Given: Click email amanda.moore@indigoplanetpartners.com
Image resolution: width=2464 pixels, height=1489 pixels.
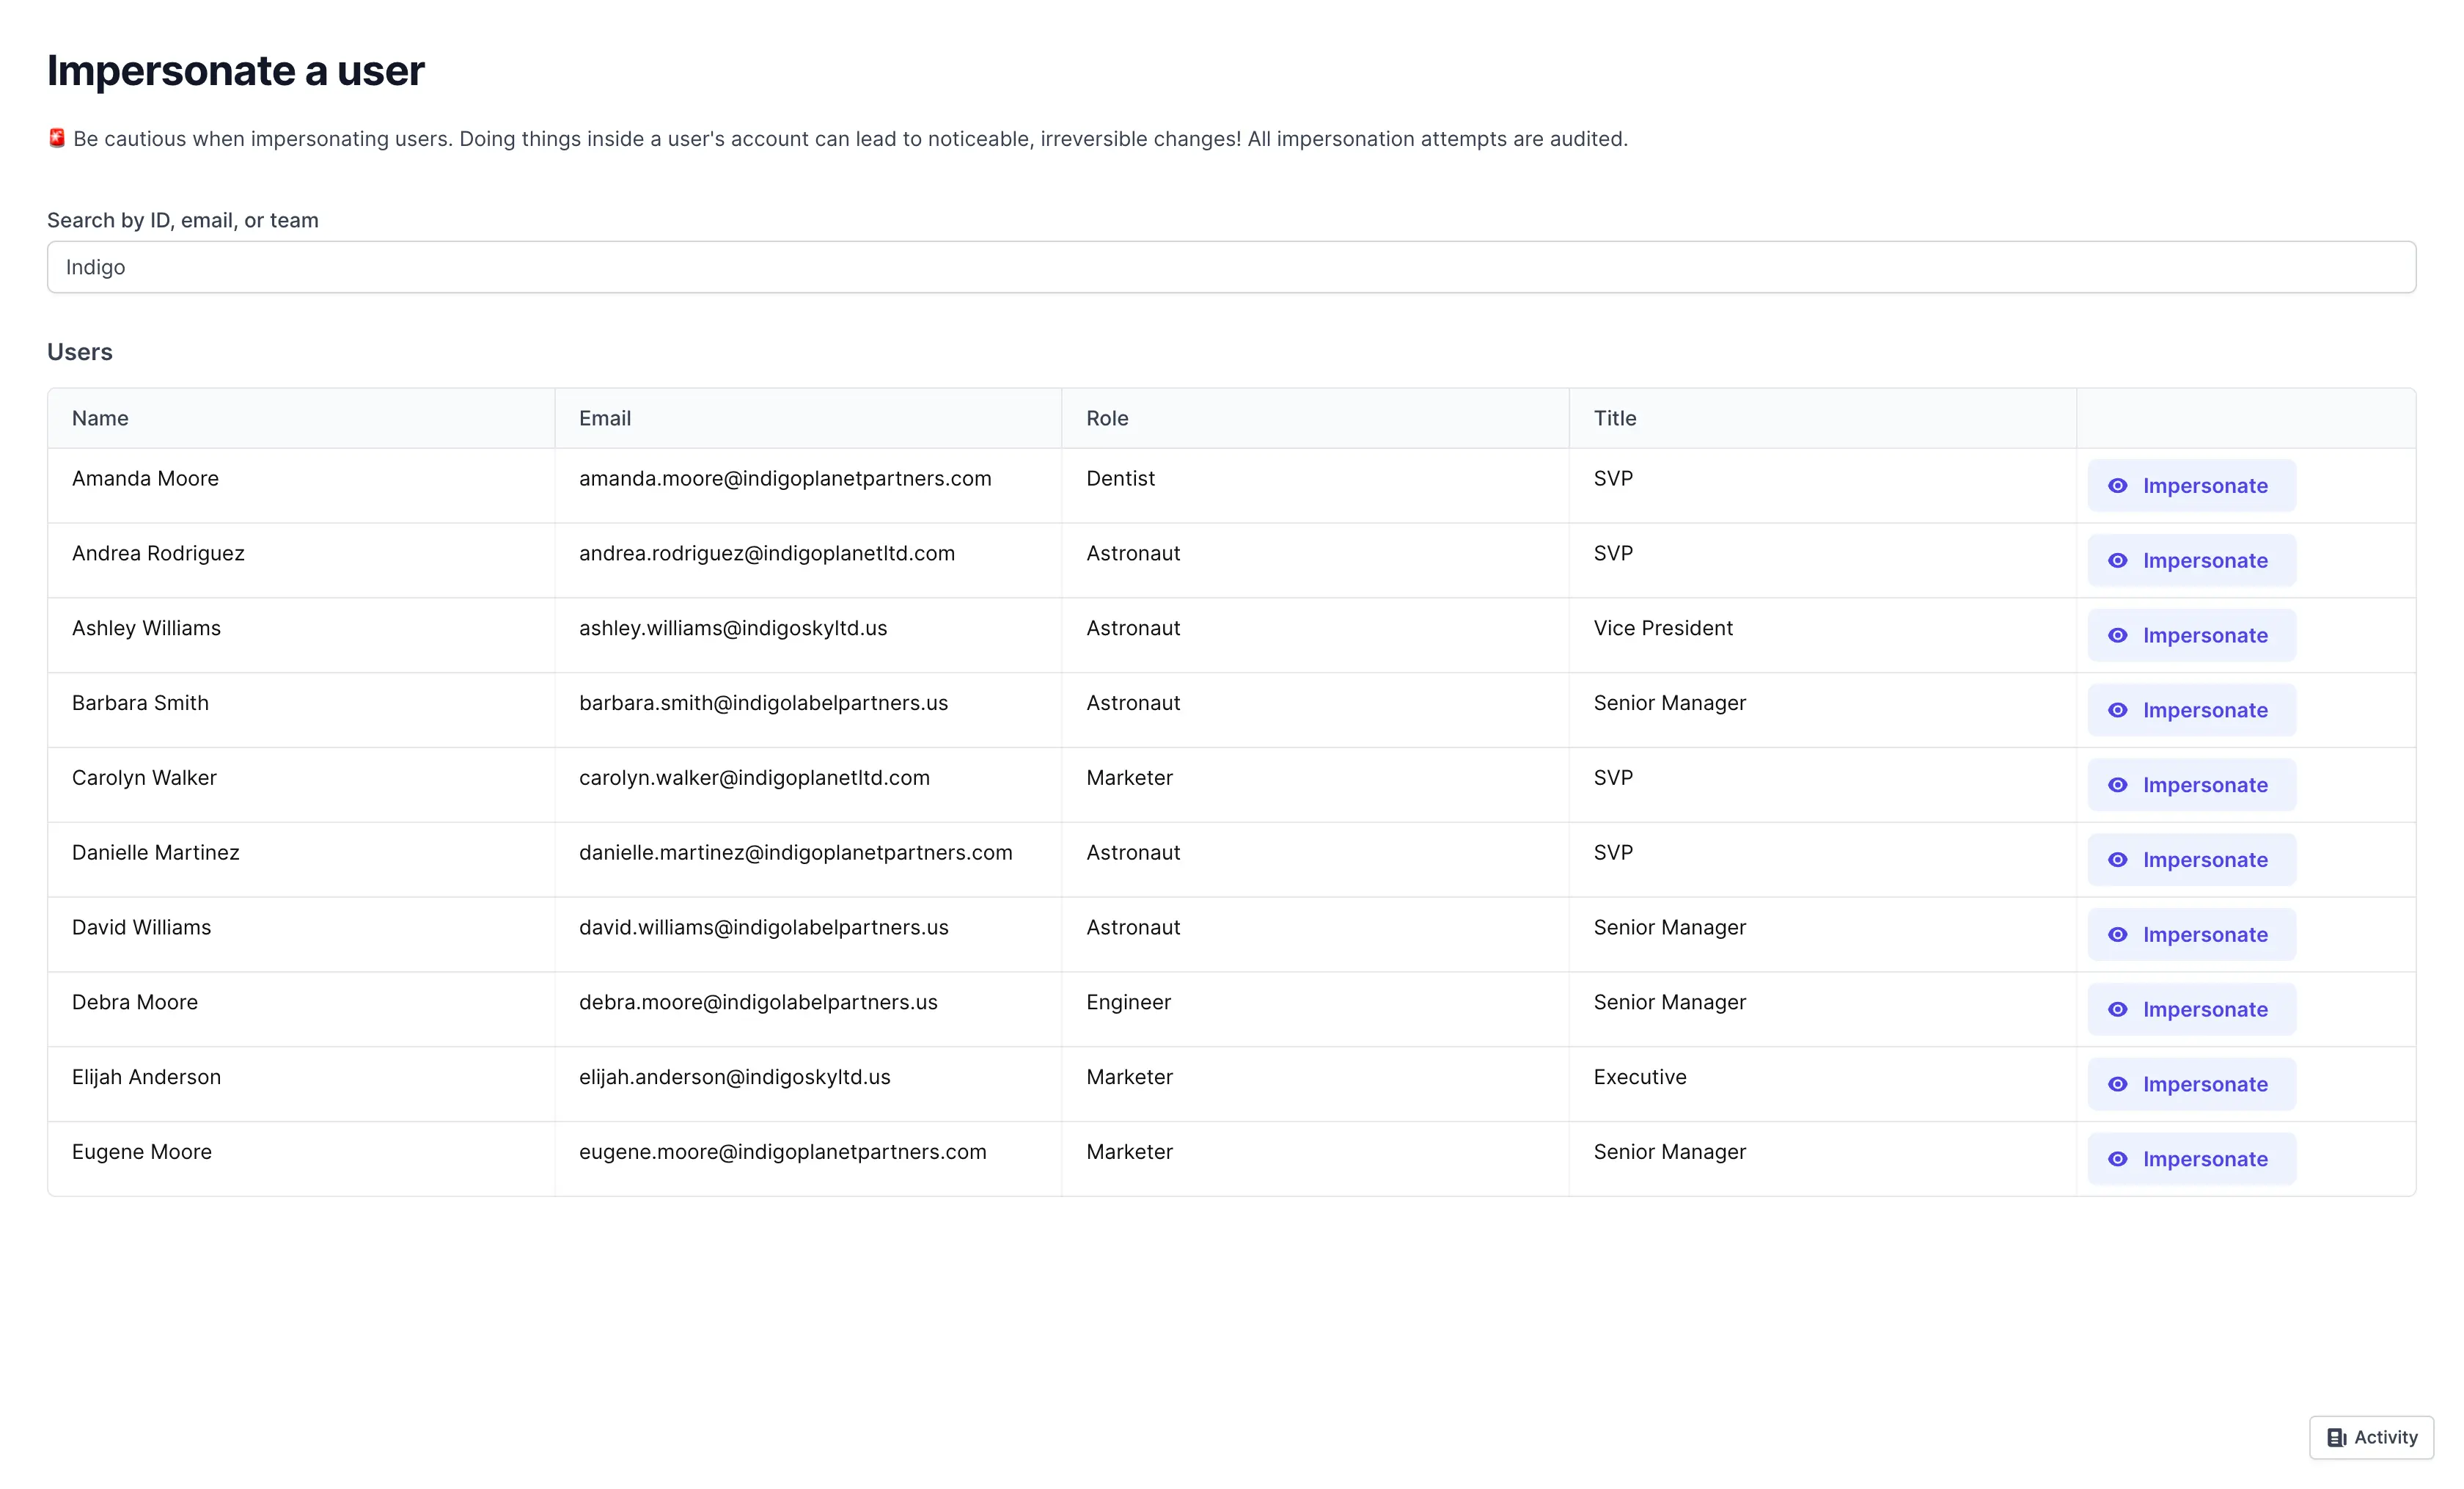Looking at the screenshot, I should pos(785,479).
